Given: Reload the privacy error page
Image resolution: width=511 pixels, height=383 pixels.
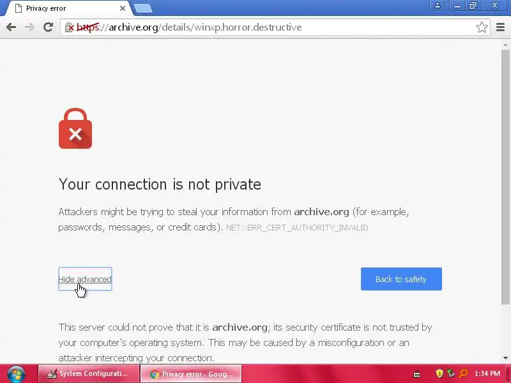Looking at the screenshot, I should click(x=49, y=27).
